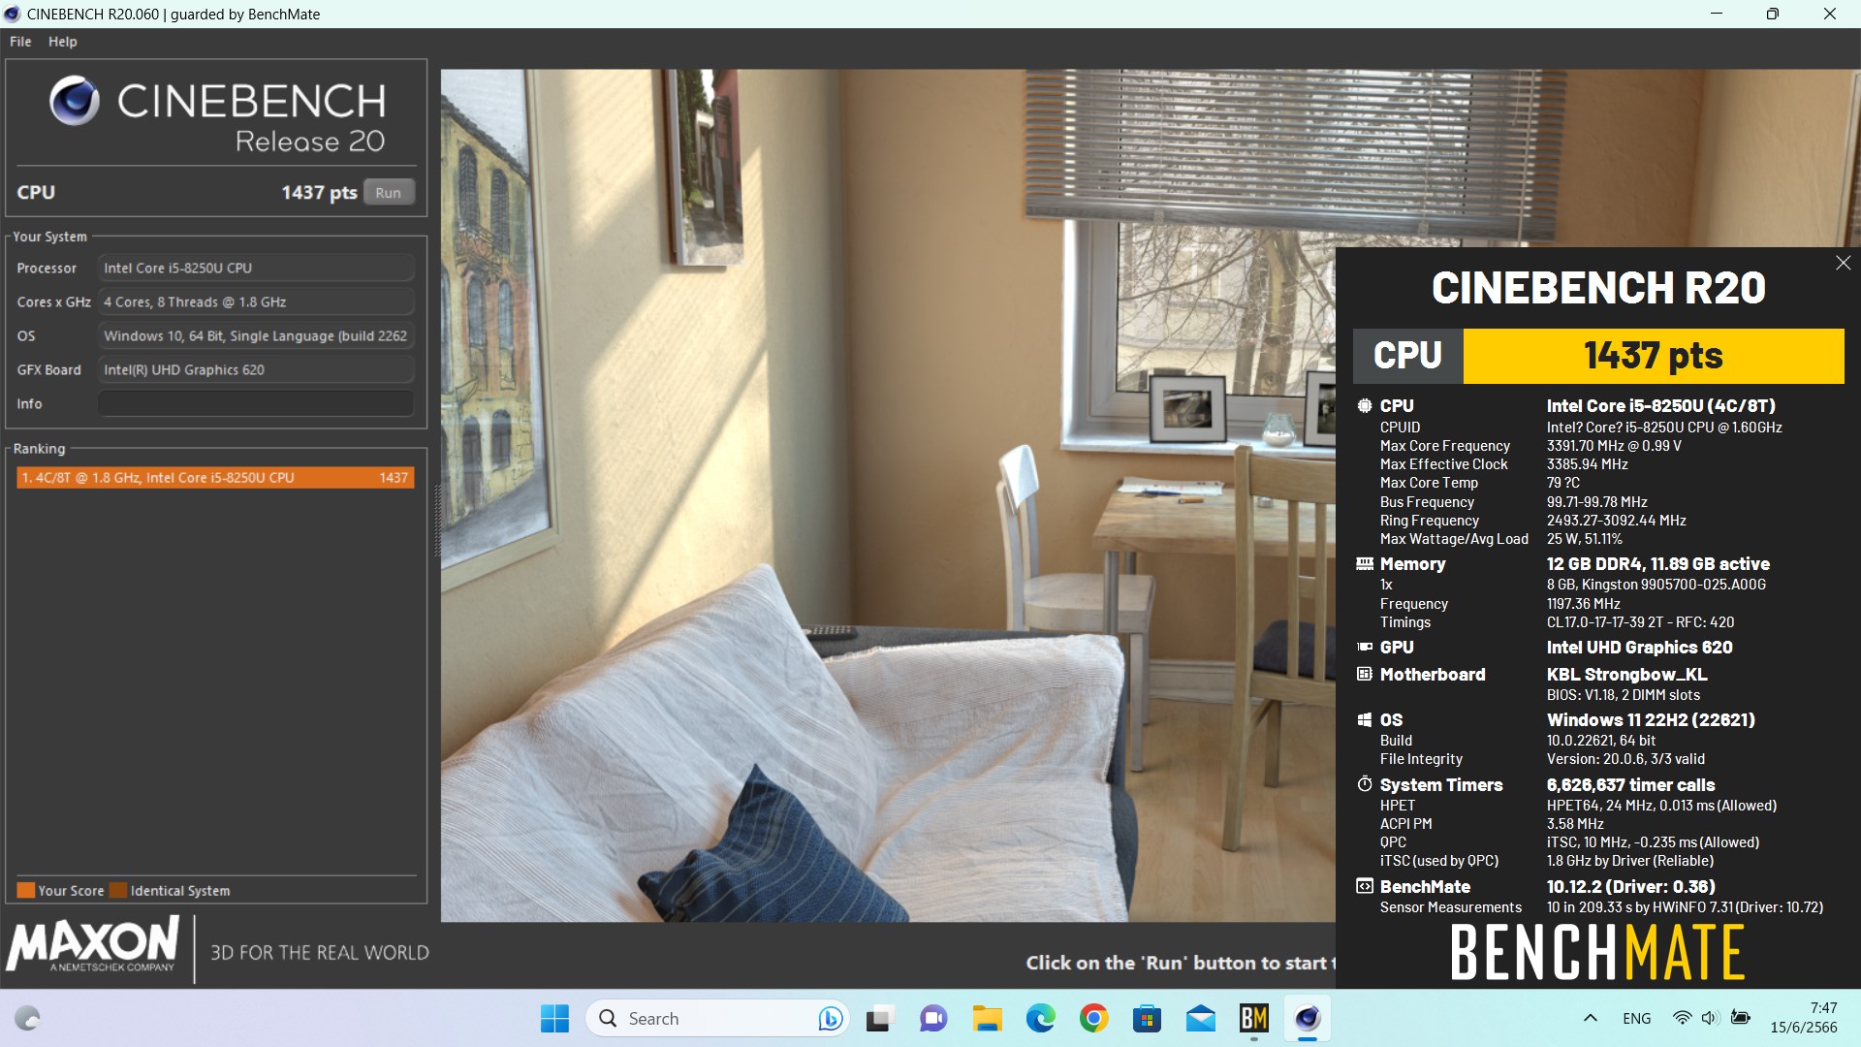
Task: Click the Processor field
Action: [256, 268]
